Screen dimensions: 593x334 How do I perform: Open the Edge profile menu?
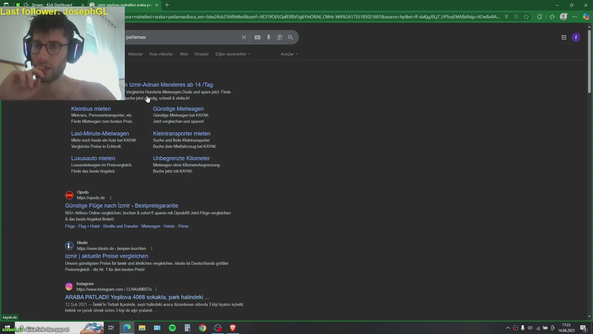(x=563, y=17)
